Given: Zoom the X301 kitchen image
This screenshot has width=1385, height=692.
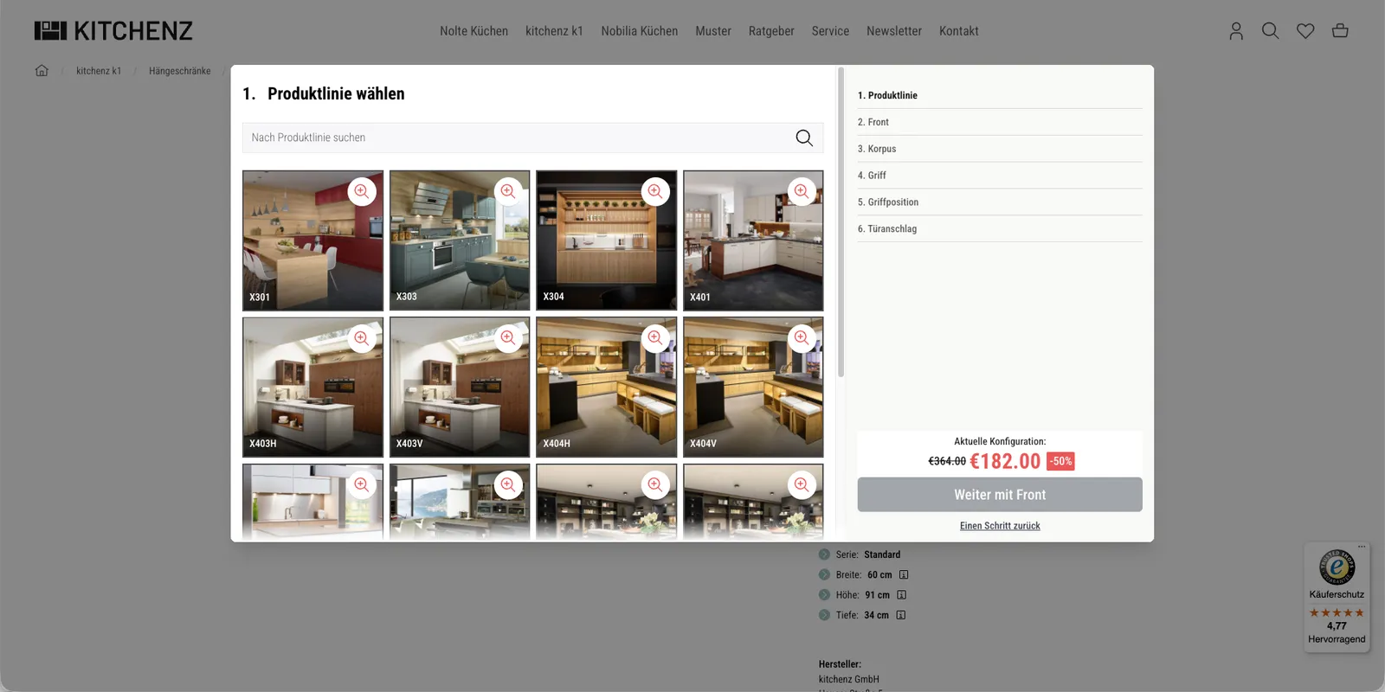Looking at the screenshot, I should pyautogui.click(x=362, y=191).
